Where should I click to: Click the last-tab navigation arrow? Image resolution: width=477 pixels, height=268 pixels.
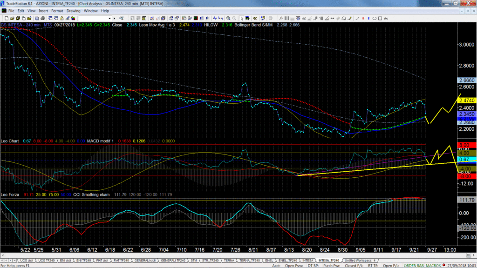pos(14,261)
